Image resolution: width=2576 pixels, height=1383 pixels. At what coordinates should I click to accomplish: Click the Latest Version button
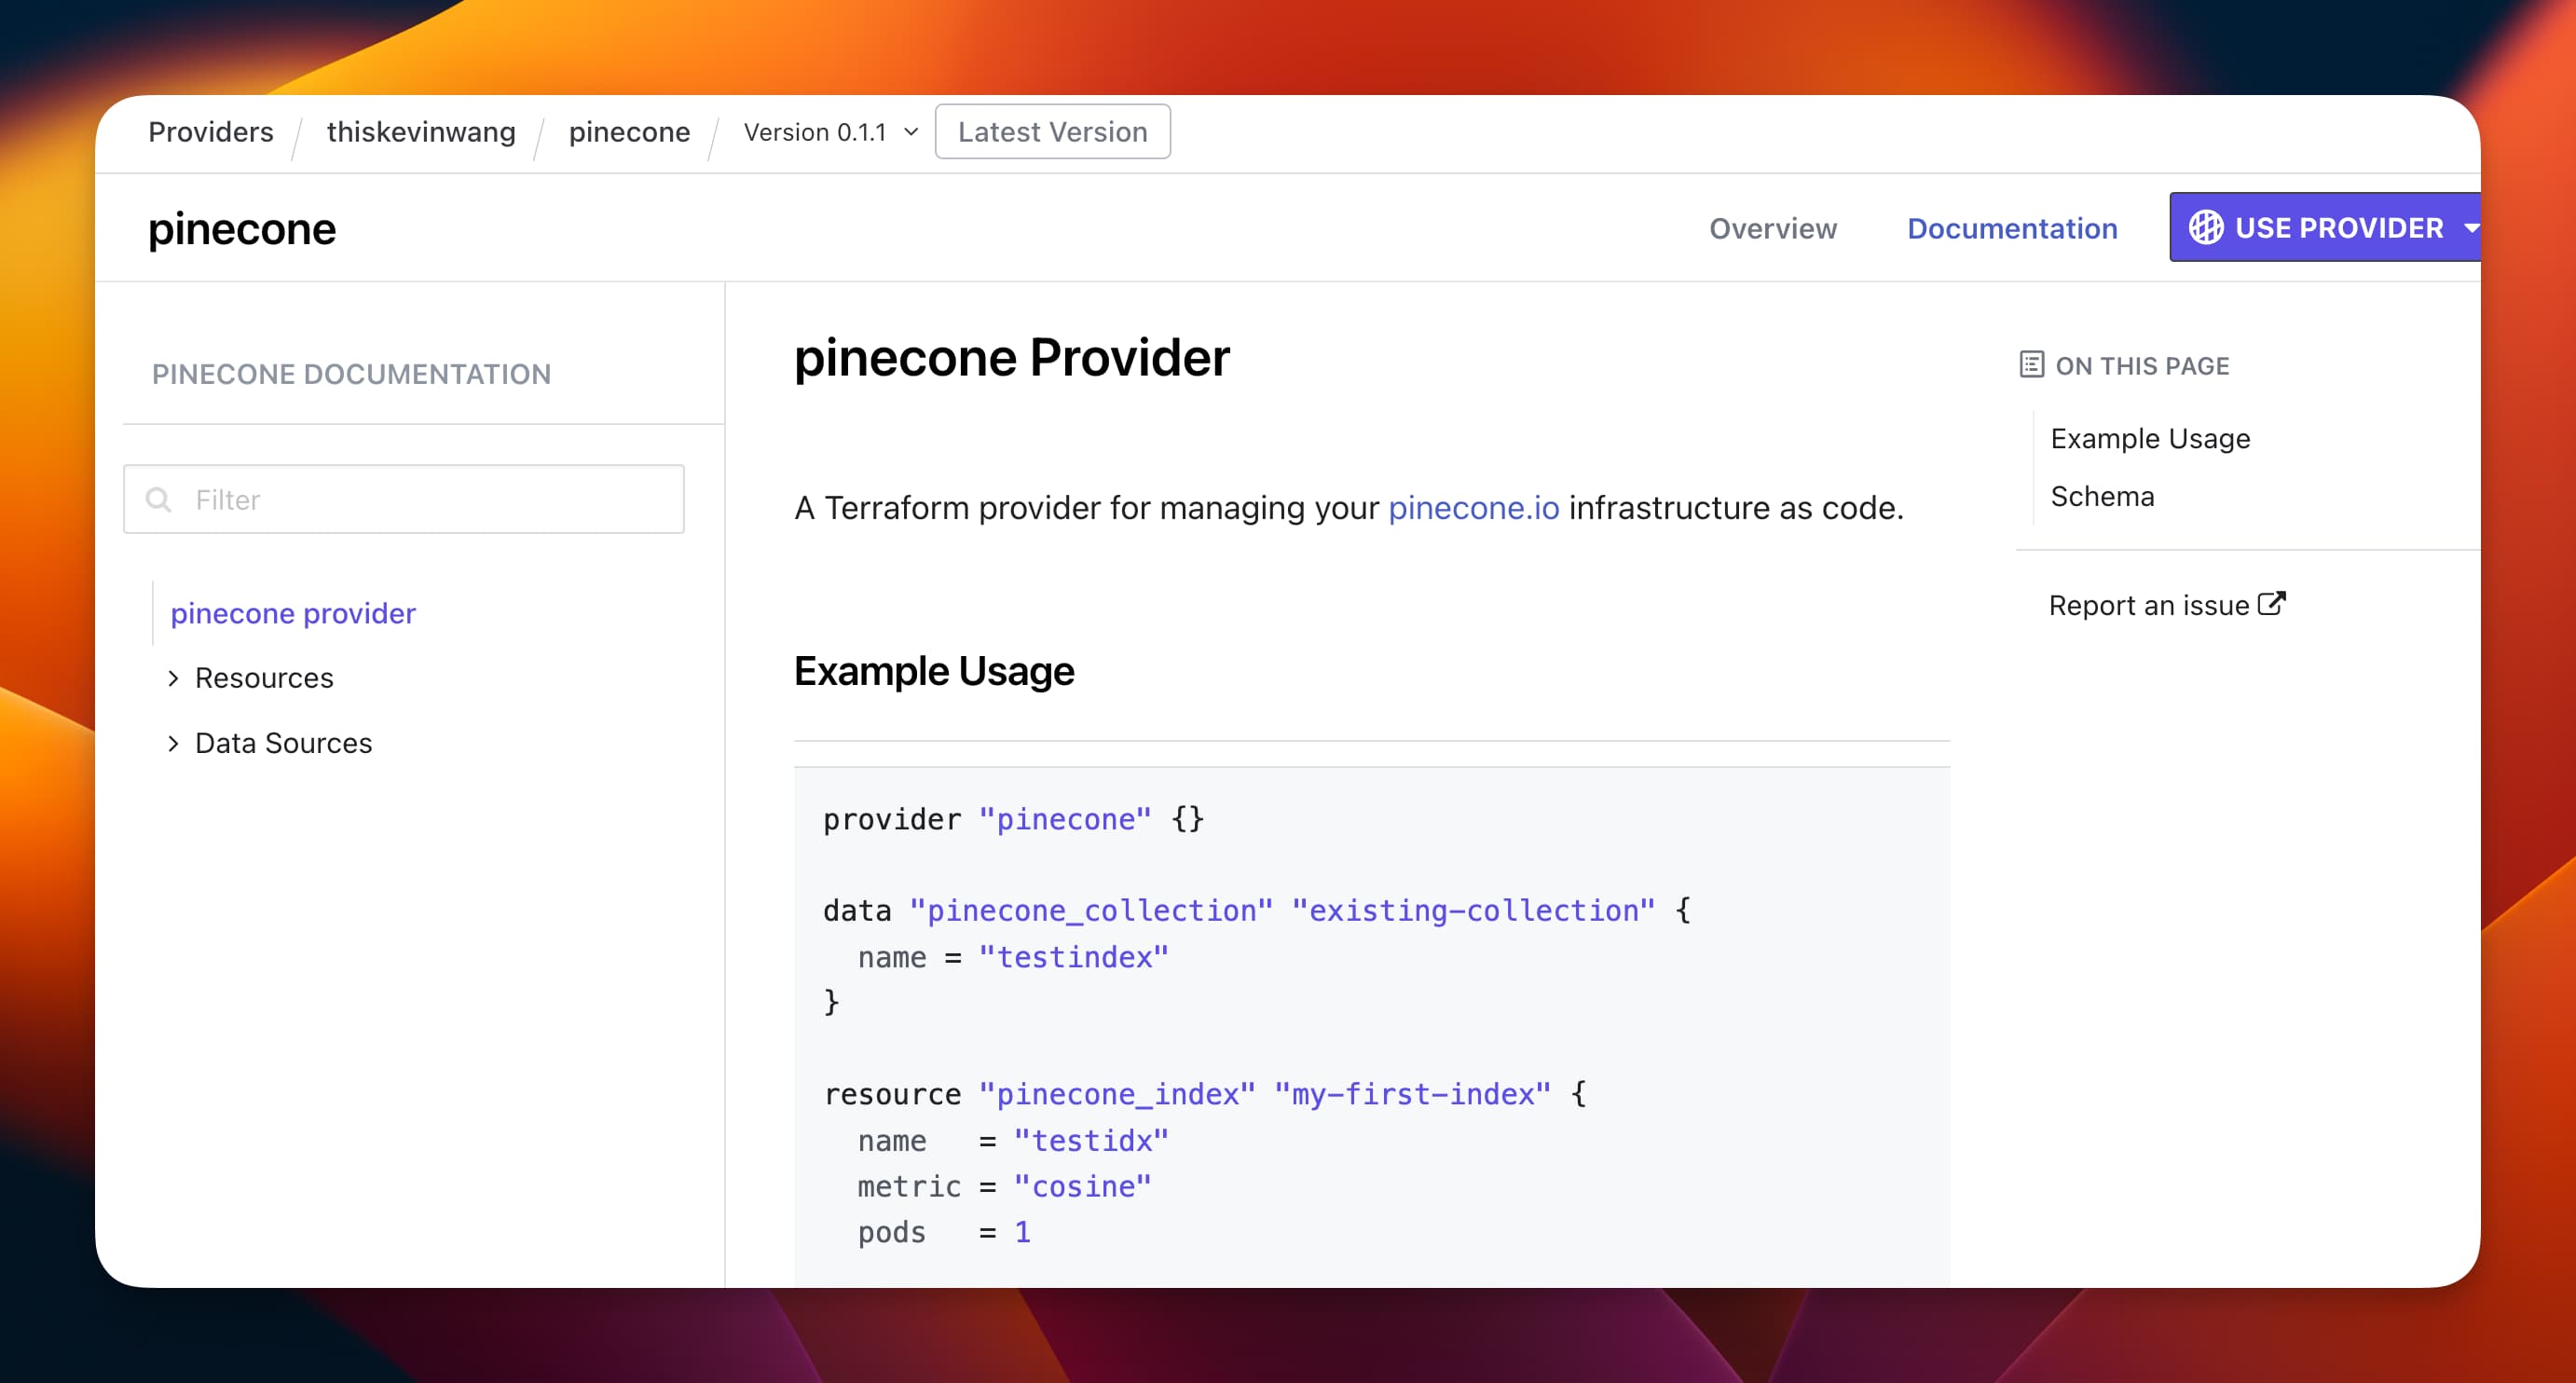coord(1052,132)
